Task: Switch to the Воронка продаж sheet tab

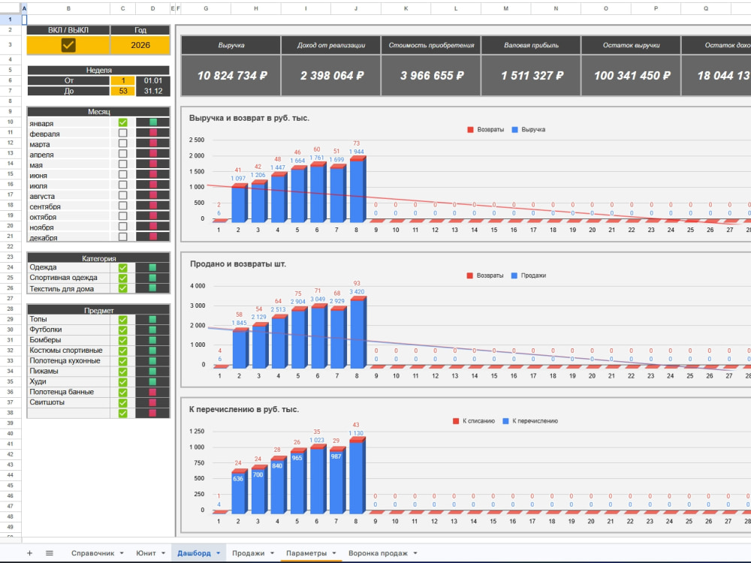Action: click(x=378, y=553)
